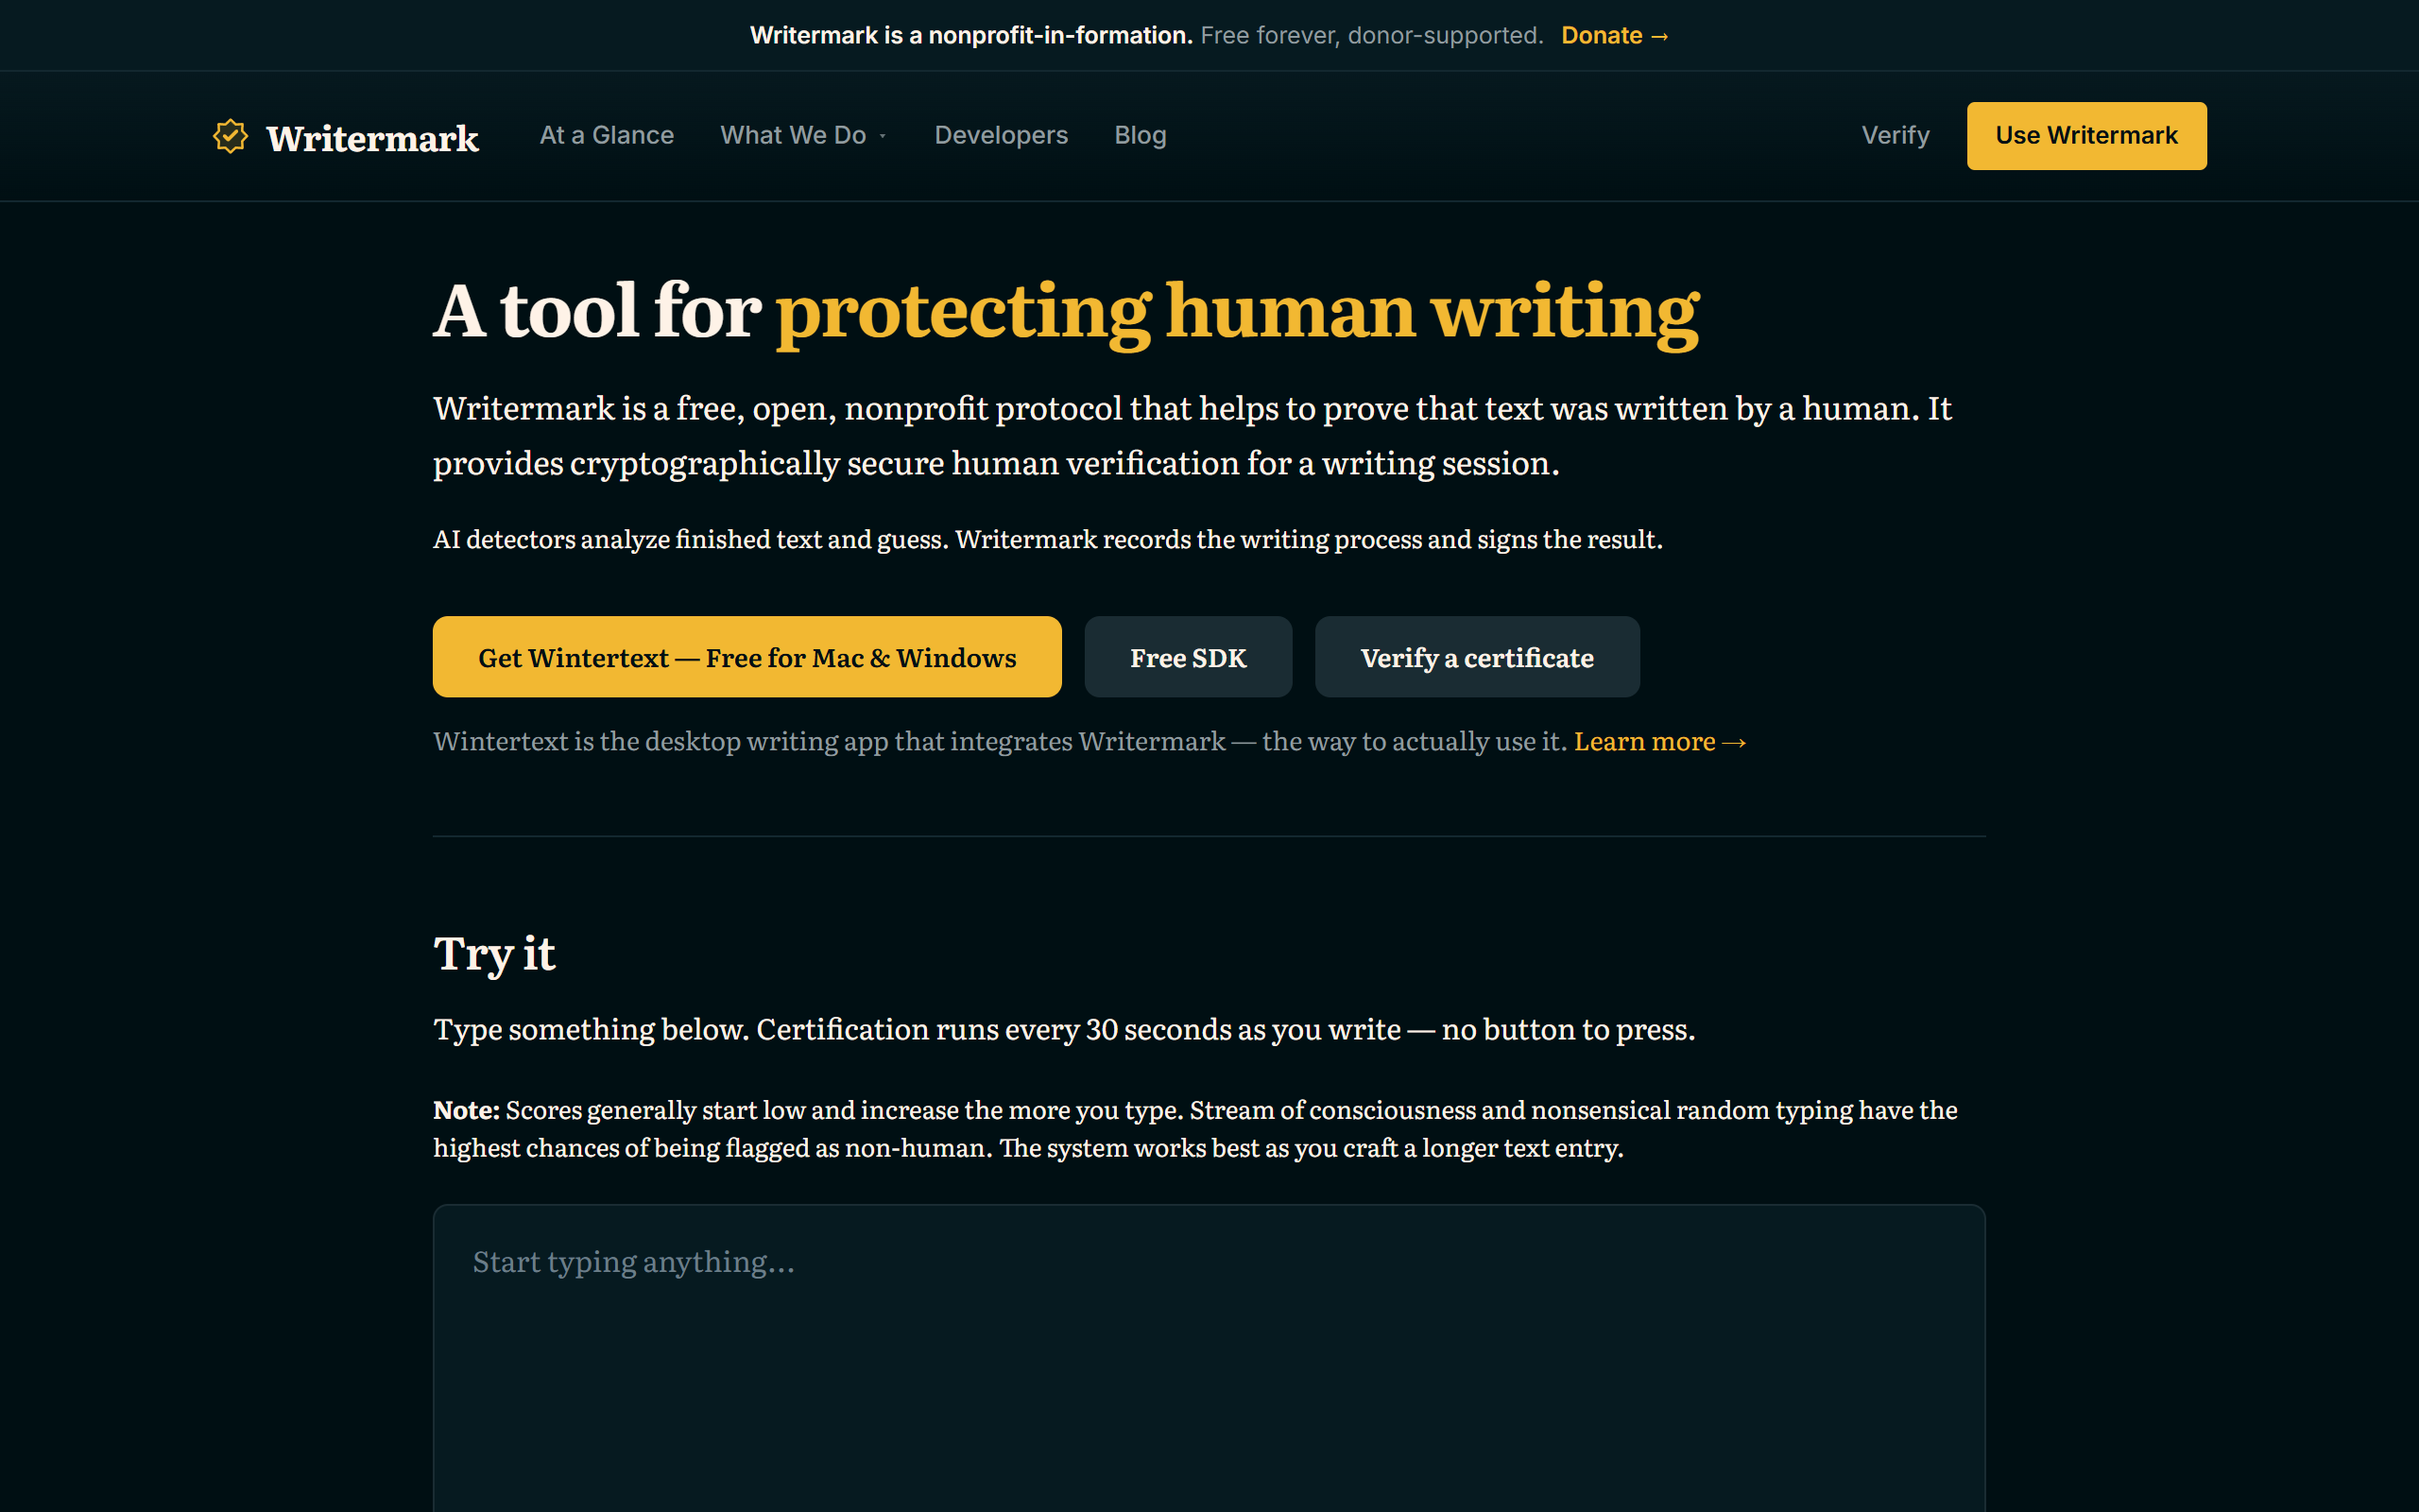This screenshot has width=2419, height=1512.
Task: Focus the Start typing anything text area
Action: coord(1209,1358)
